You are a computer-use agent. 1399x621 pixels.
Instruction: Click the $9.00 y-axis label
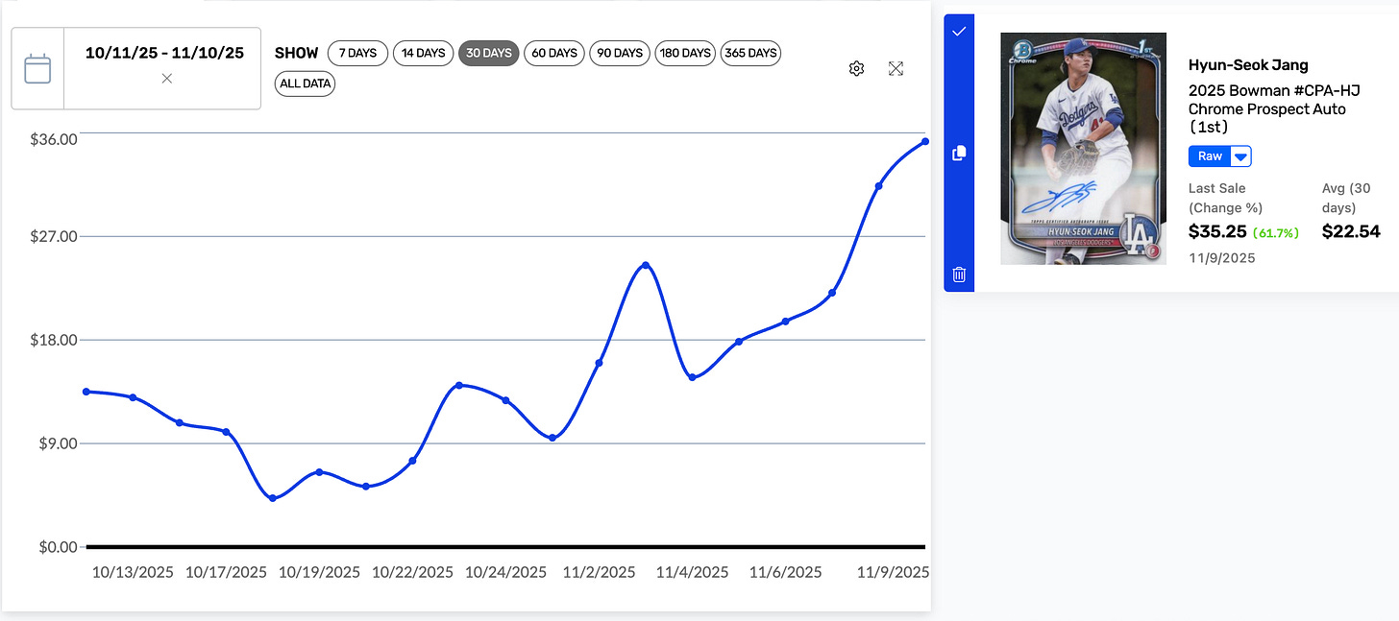(58, 443)
